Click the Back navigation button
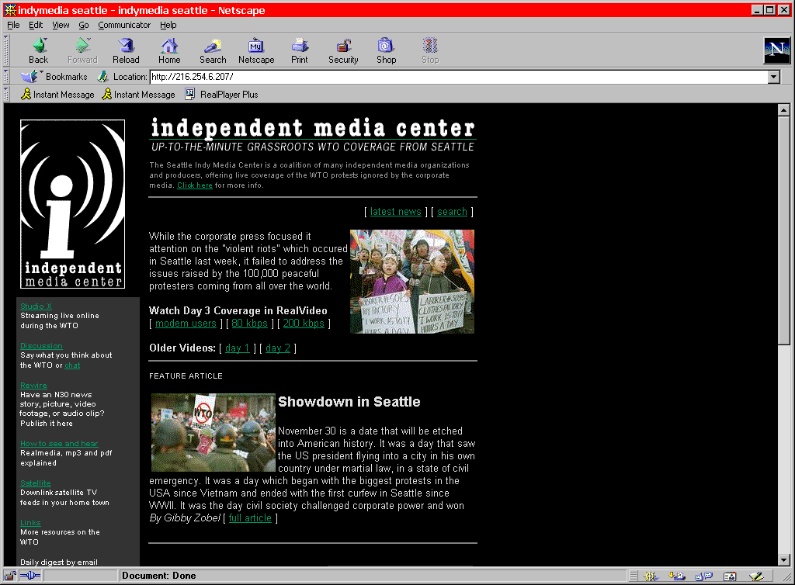Viewport: 795px width, 585px height. point(38,50)
